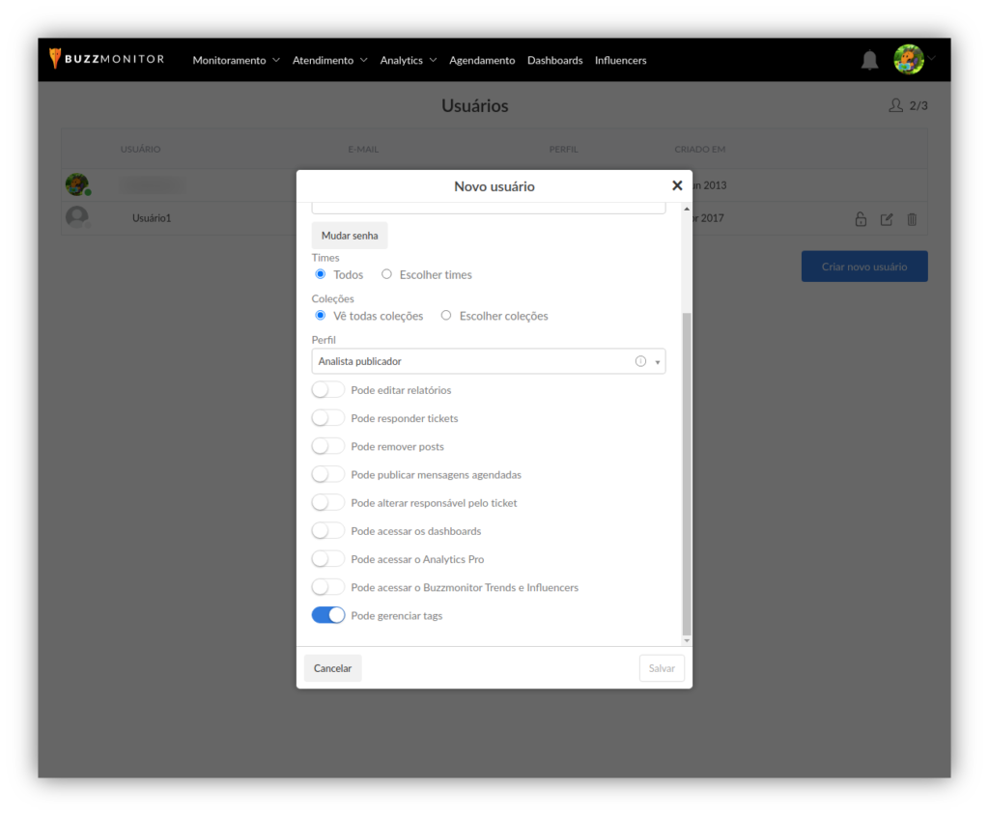Screen dimensions: 989x816
Task: Click the user count icon beside 2/3
Action: click(895, 105)
